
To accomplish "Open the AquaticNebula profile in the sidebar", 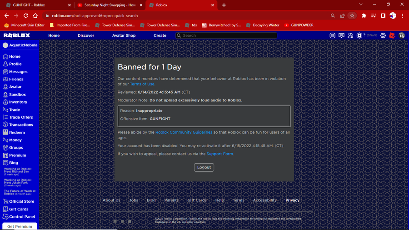I will (x=20, y=45).
